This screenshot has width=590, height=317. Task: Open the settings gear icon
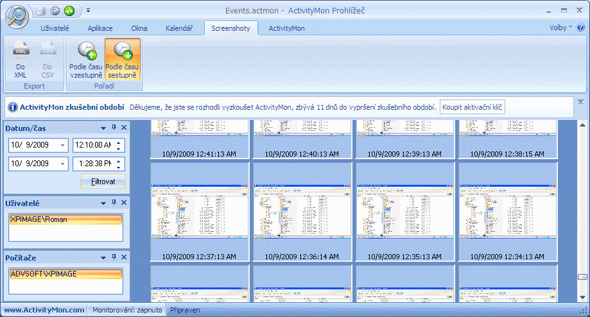55,11
